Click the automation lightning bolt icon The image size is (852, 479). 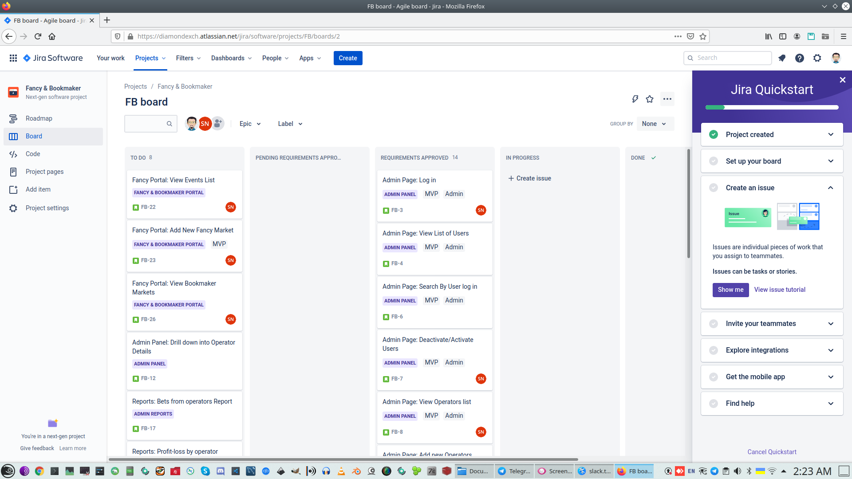click(x=635, y=99)
